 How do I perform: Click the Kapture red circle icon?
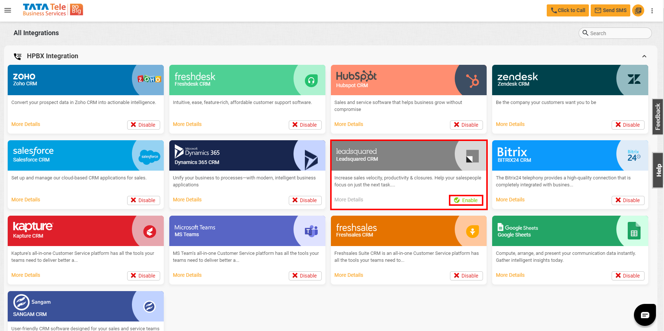tap(150, 231)
